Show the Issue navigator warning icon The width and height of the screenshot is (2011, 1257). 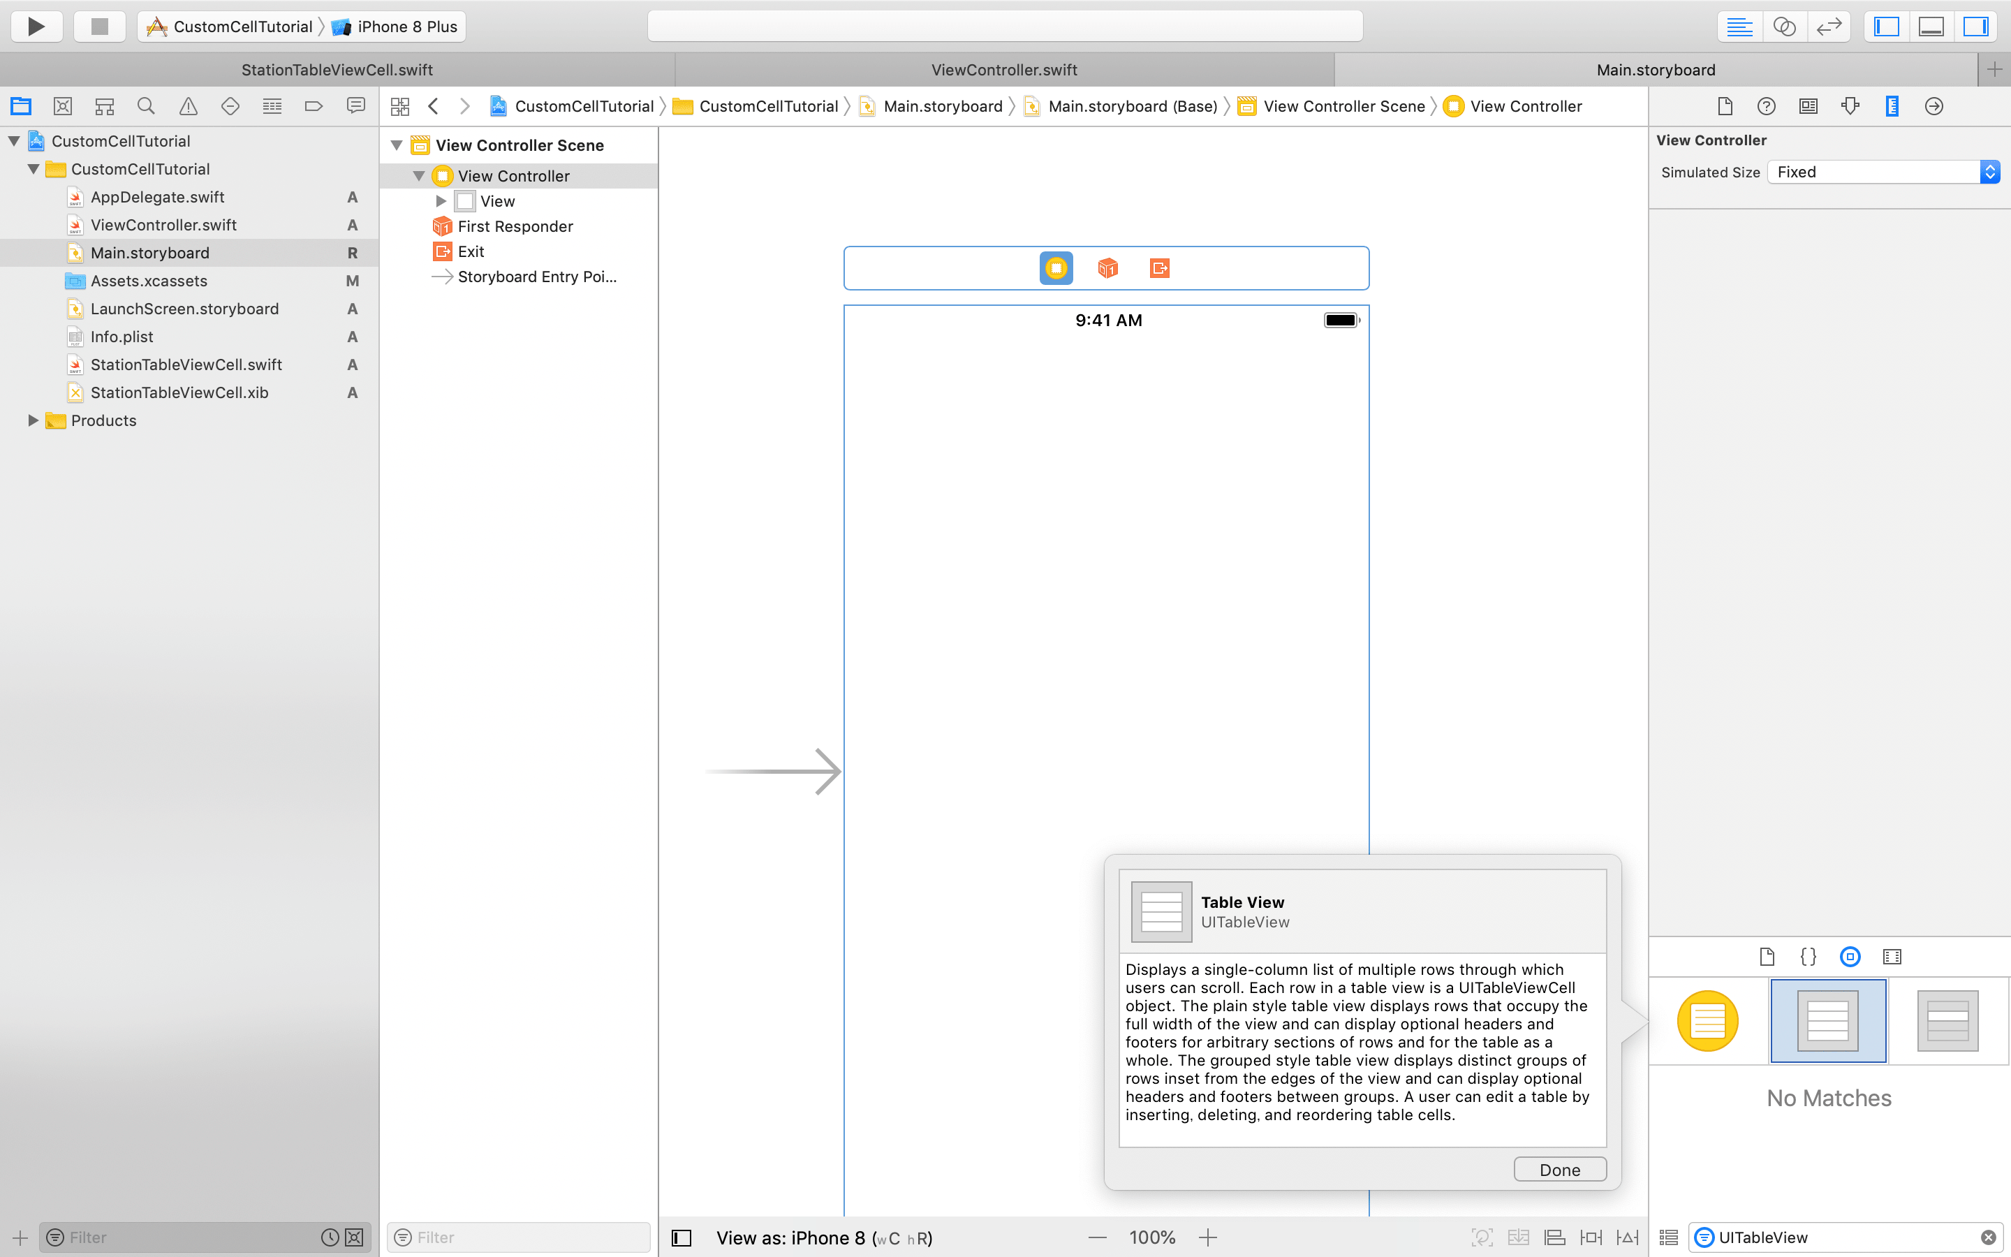click(x=189, y=106)
